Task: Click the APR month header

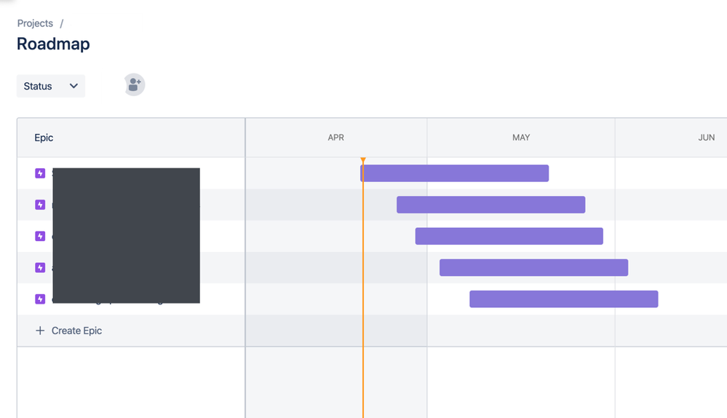Action: (x=336, y=138)
